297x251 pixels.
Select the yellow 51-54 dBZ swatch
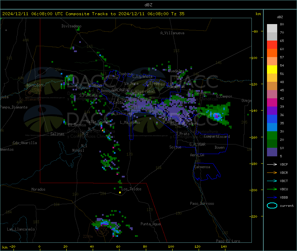pos(272,70)
